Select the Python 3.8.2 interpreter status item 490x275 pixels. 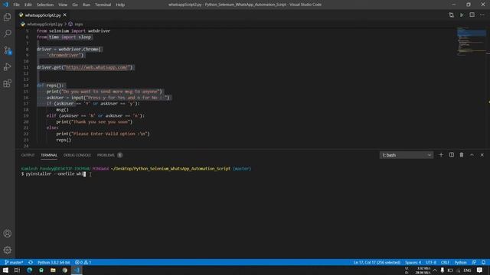point(54,262)
